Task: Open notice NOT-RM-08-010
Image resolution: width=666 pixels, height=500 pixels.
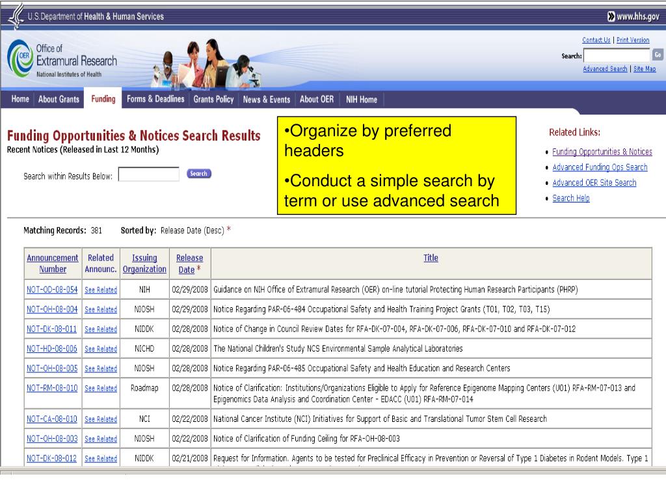Action: click(52, 388)
